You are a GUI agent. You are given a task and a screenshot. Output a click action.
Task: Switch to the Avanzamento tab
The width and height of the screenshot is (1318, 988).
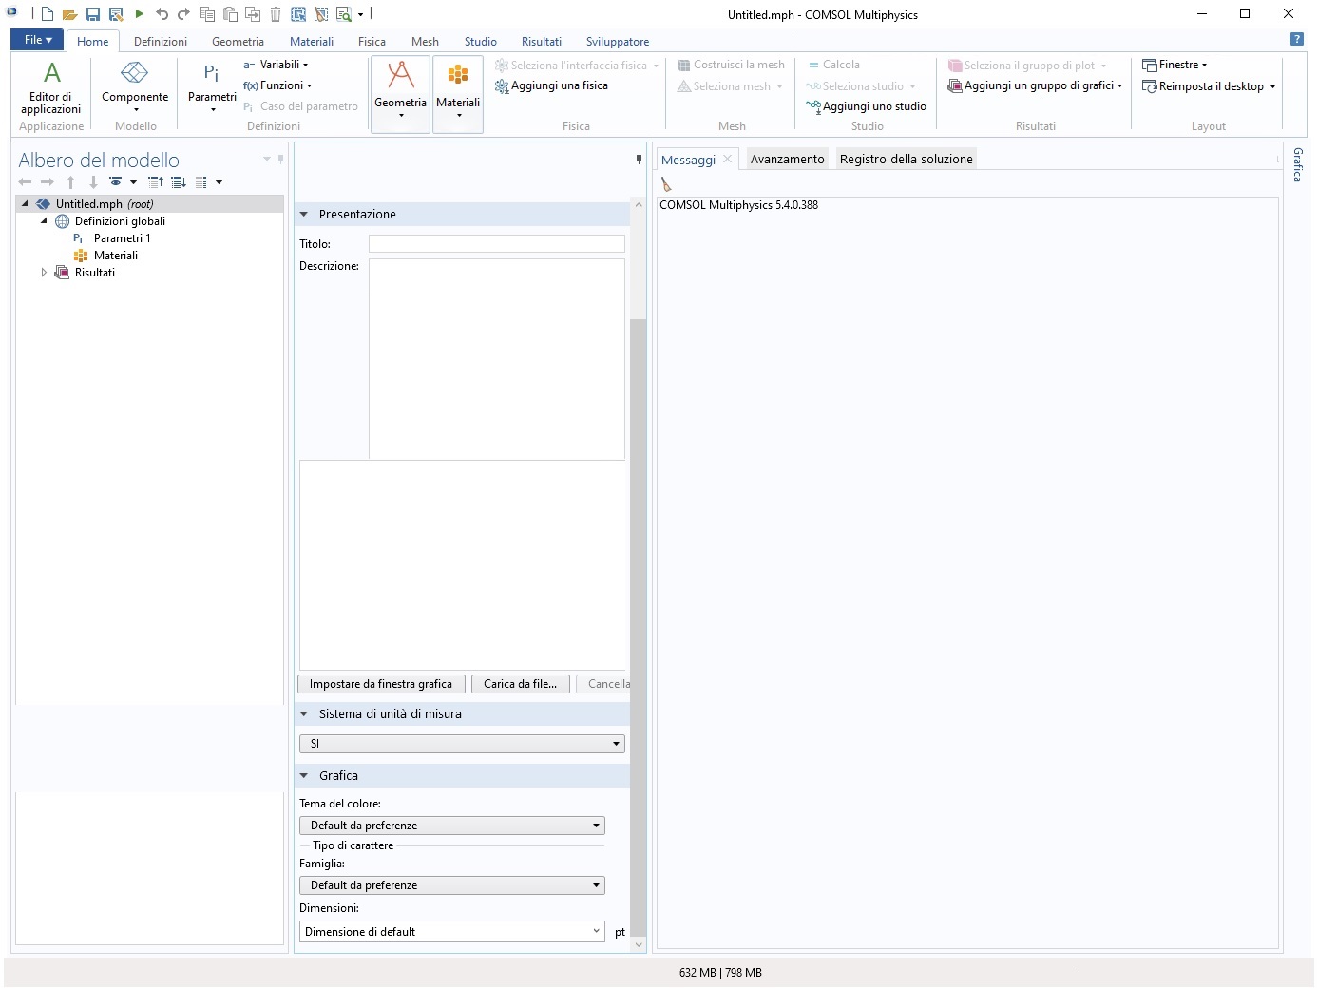(x=787, y=160)
